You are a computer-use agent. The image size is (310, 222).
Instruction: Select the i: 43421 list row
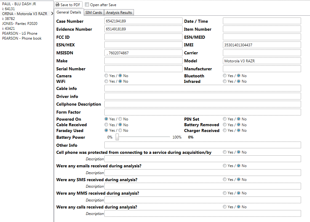click(x=9, y=28)
